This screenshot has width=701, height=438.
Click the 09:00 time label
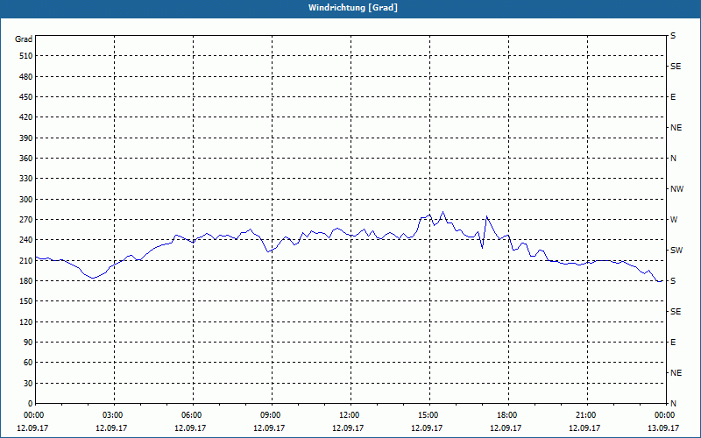[x=273, y=415]
